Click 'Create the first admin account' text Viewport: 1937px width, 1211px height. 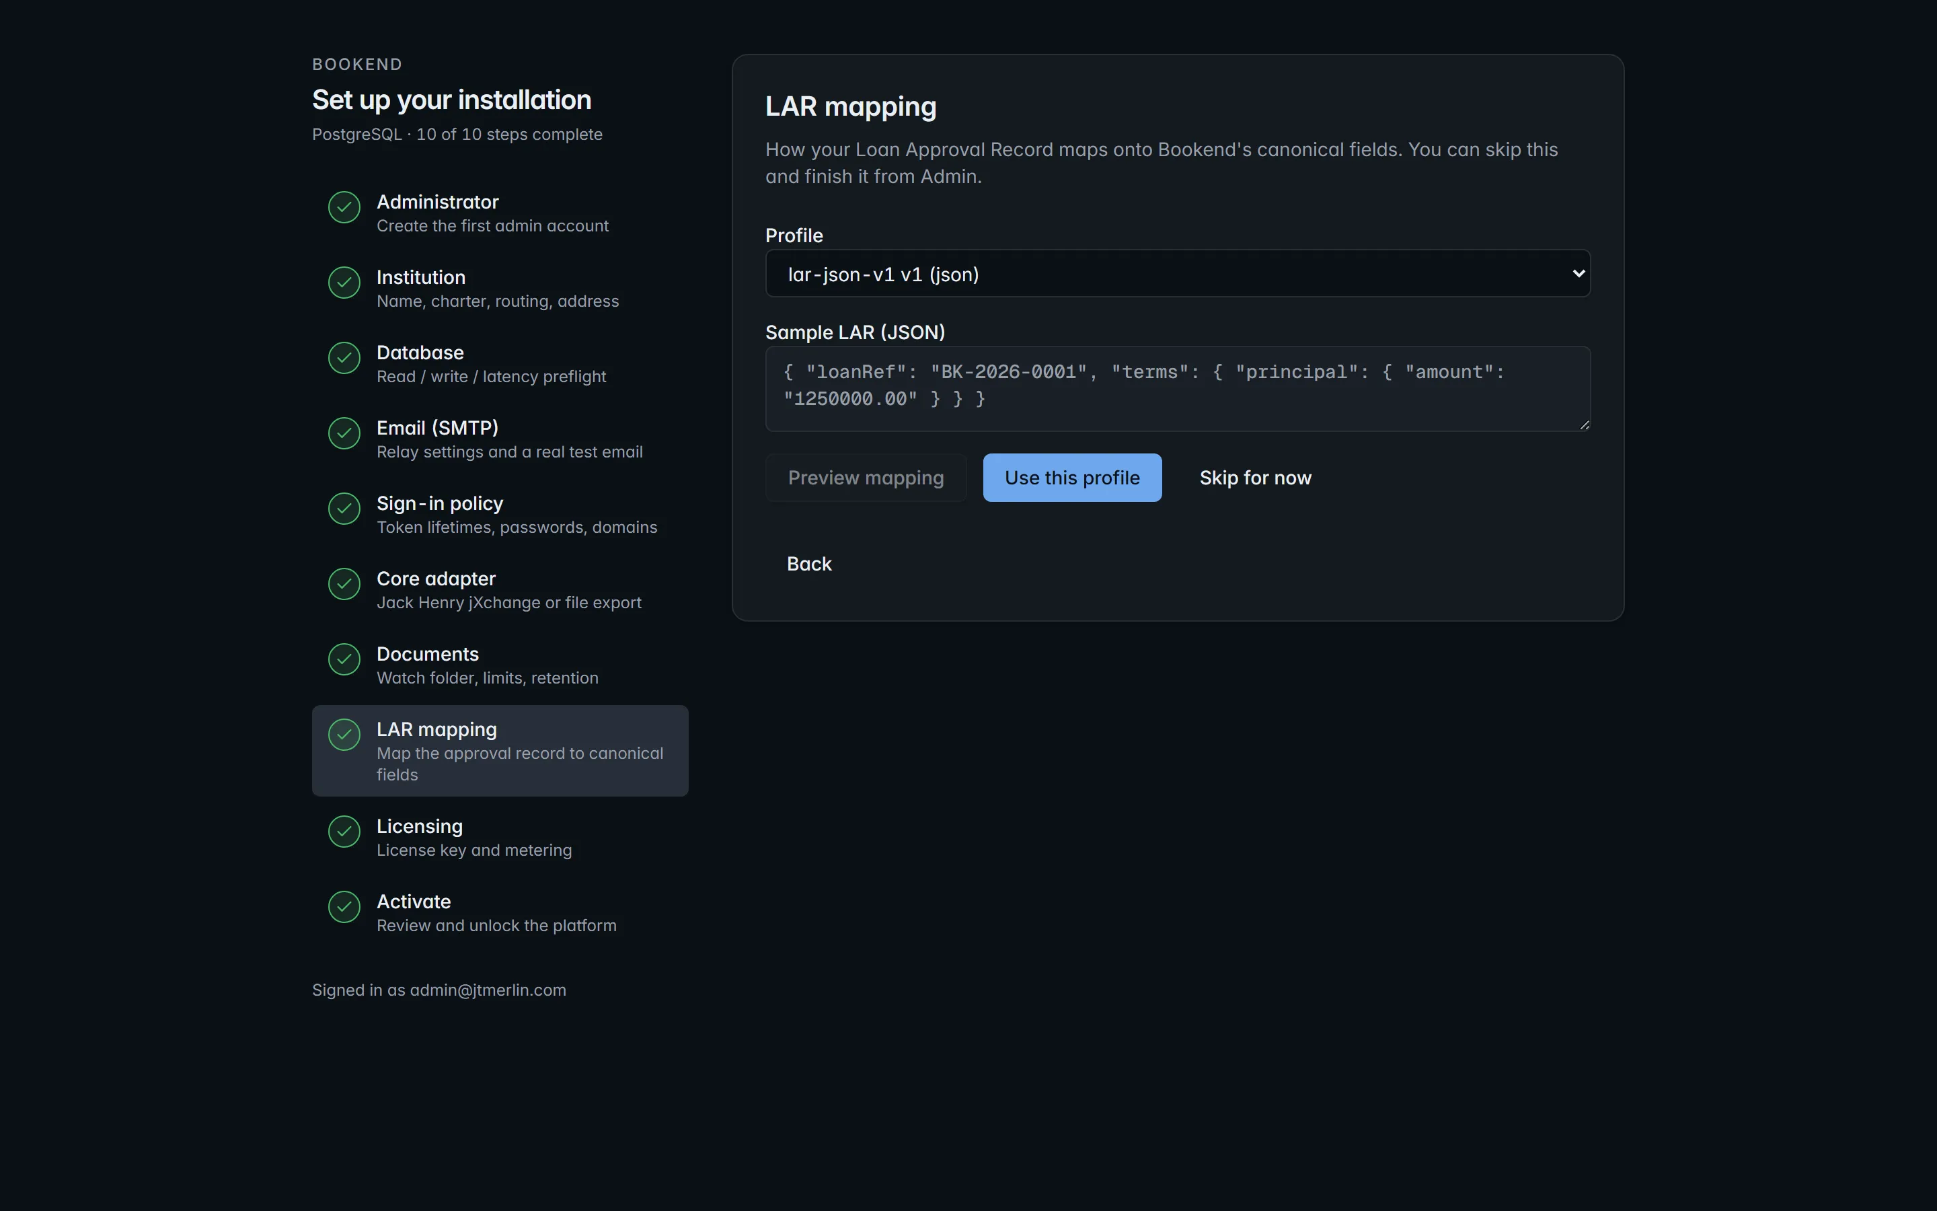[x=493, y=227]
